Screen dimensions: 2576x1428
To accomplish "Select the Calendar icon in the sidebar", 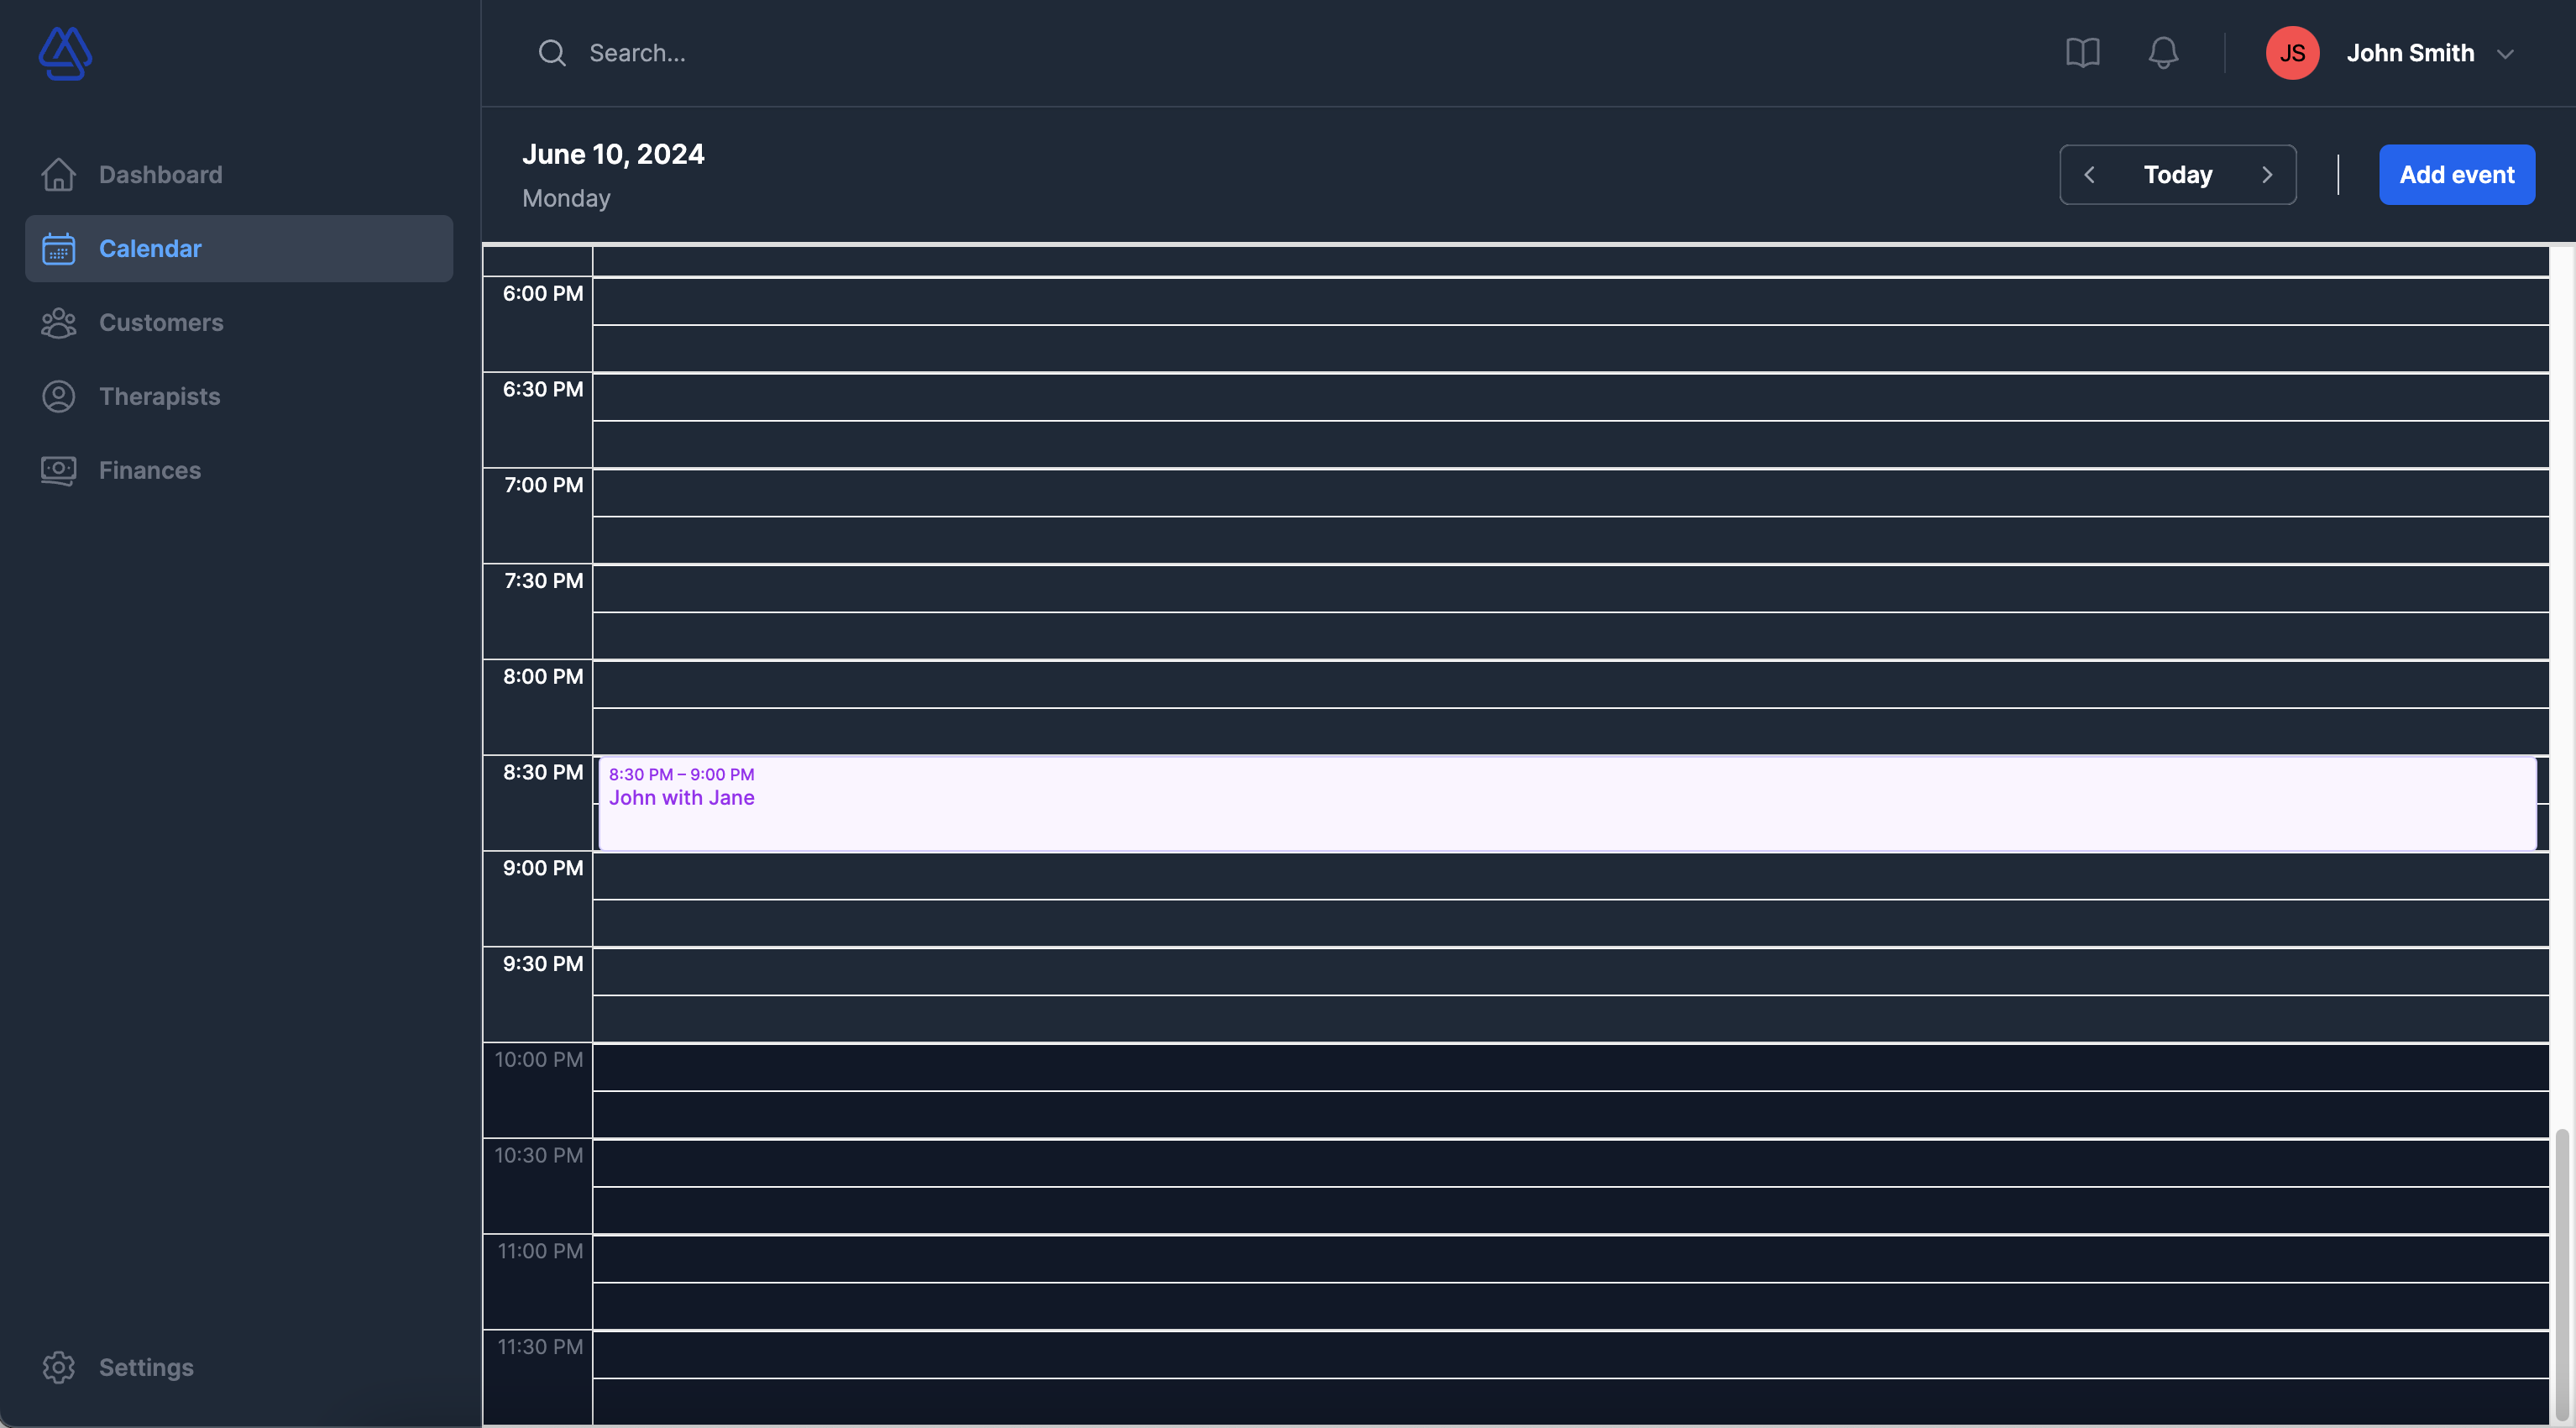I will coord(58,248).
